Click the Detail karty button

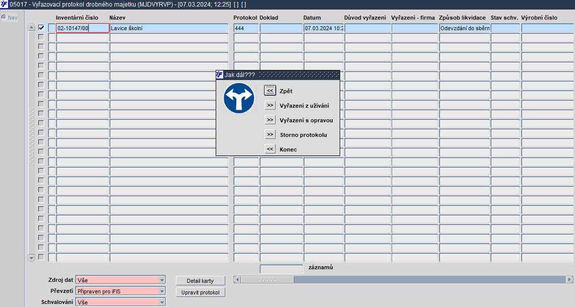[200, 281]
